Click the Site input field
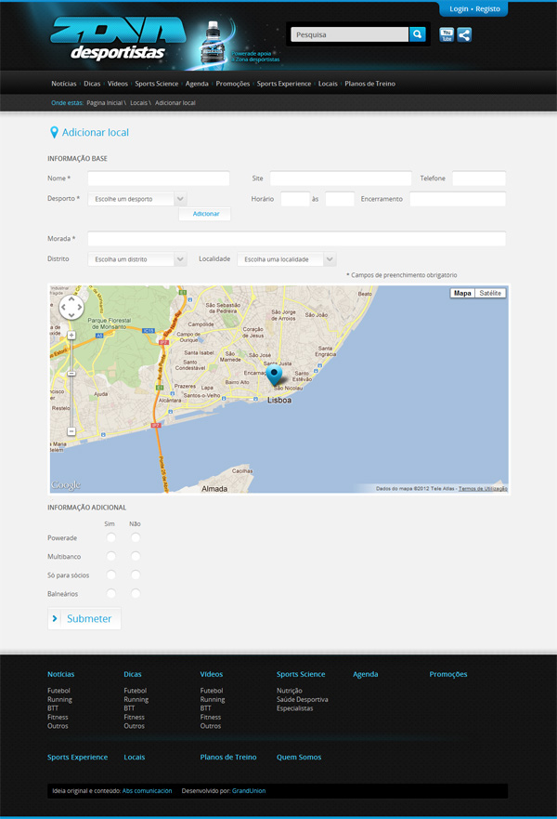Viewport: 557px width, 819px height. coord(341,178)
